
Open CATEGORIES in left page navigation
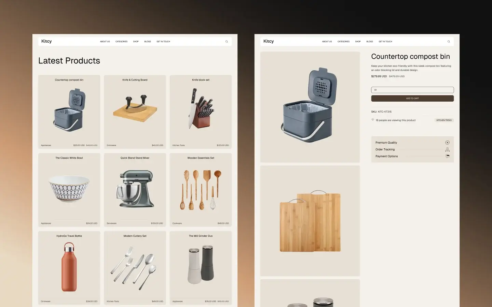coord(121,42)
